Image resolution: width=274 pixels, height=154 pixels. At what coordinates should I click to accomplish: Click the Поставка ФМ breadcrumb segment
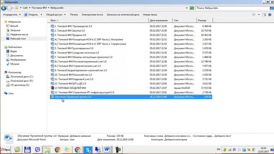tap(39, 8)
